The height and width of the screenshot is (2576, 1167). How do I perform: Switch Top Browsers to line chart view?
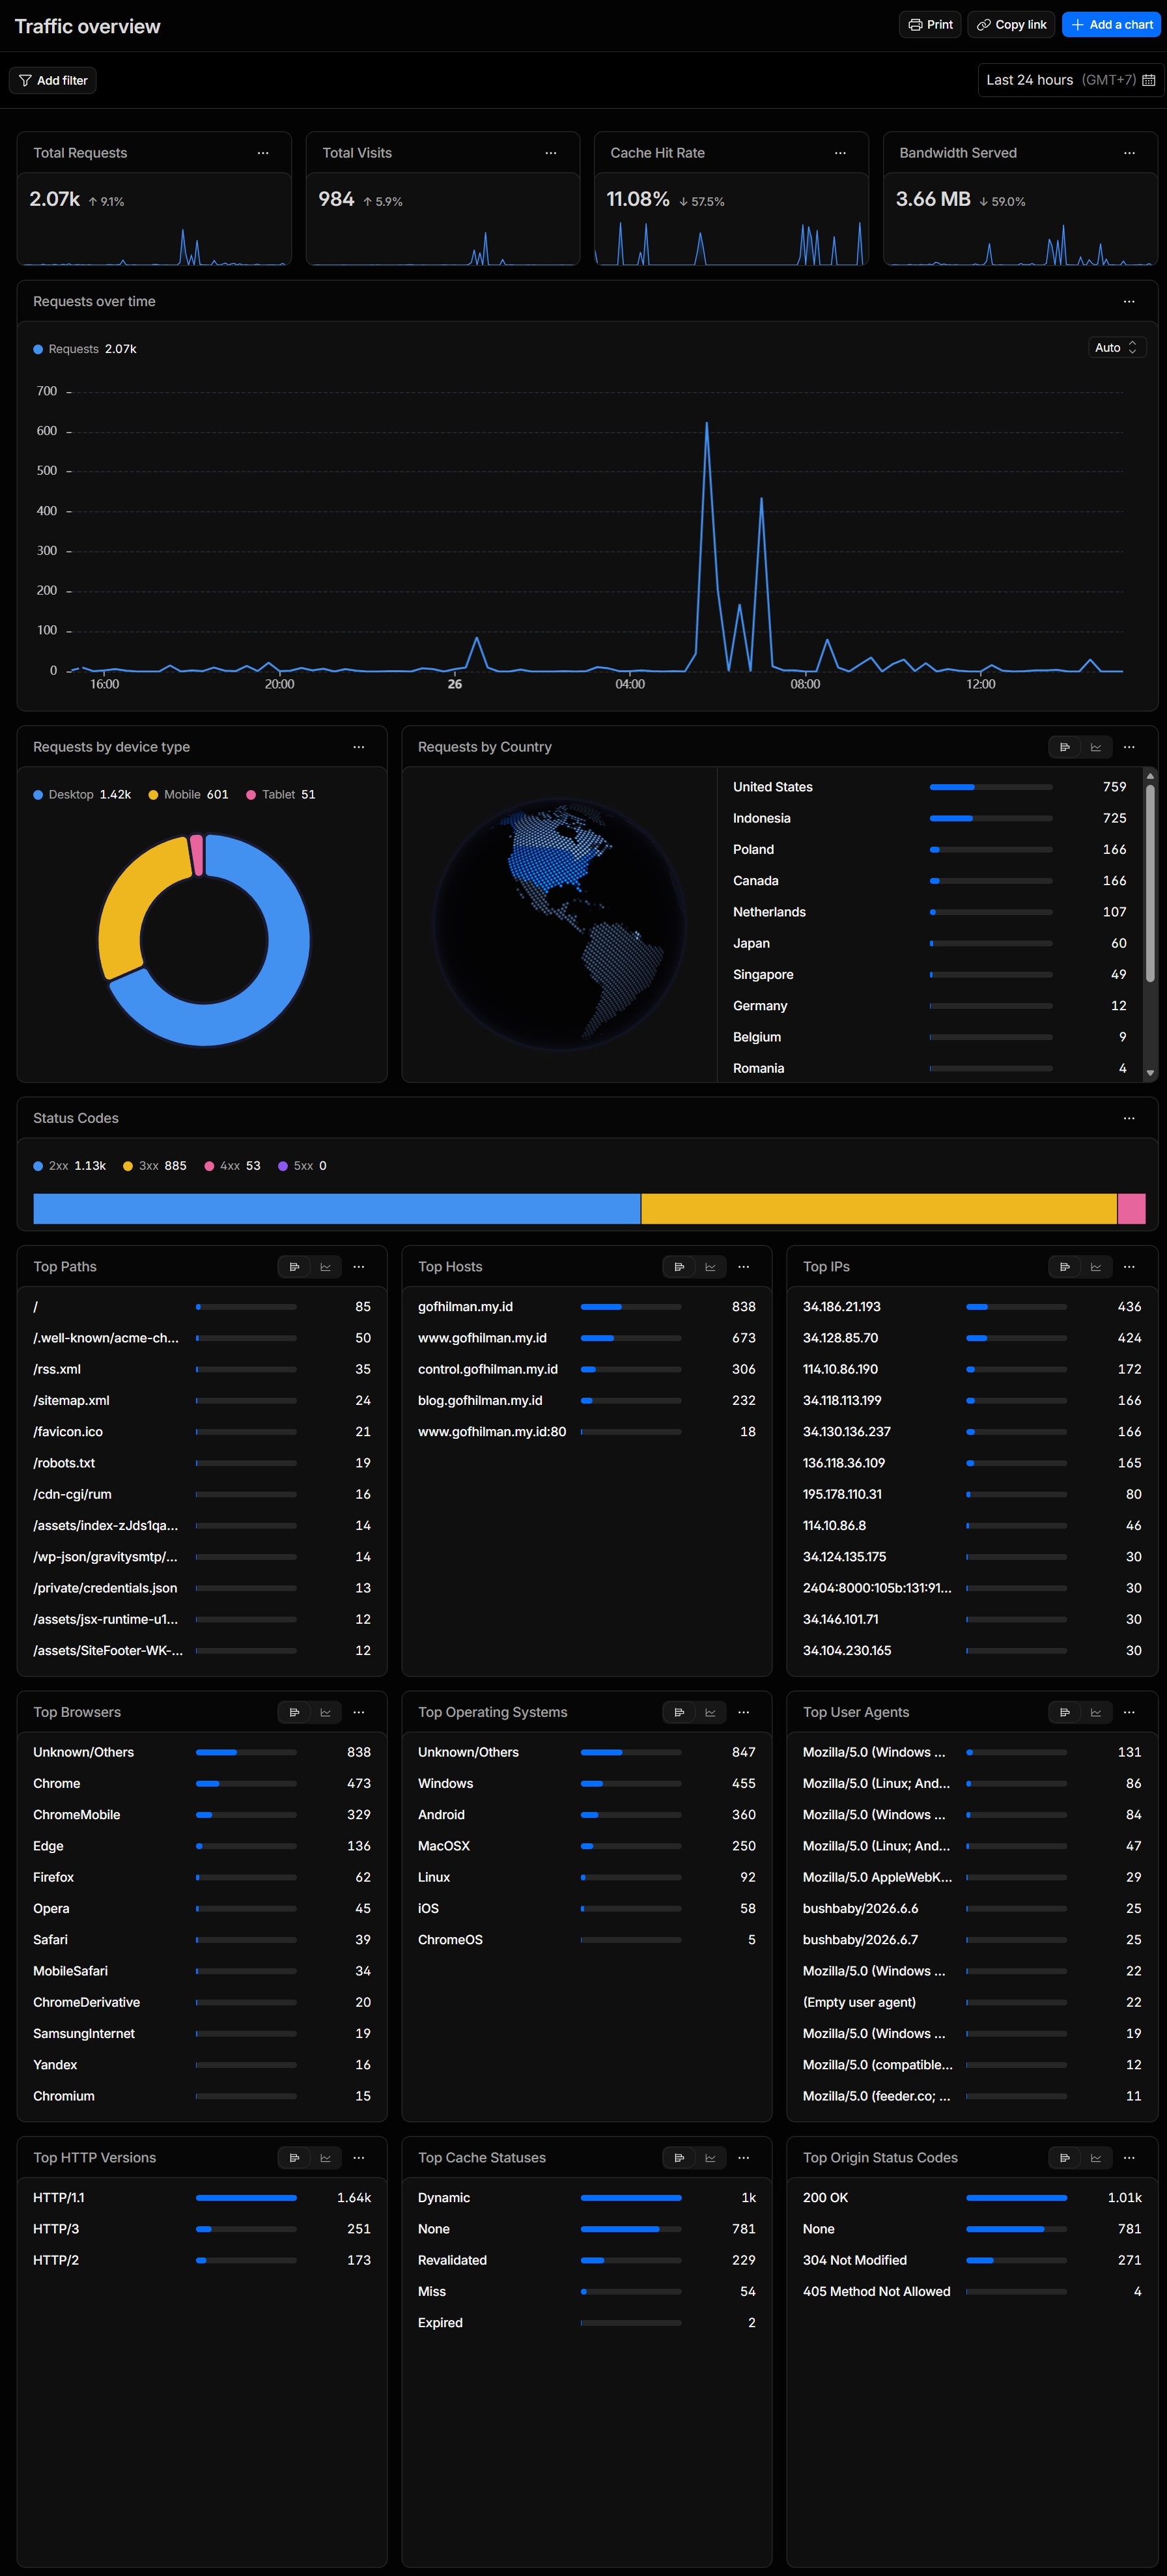(x=326, y=1712)
